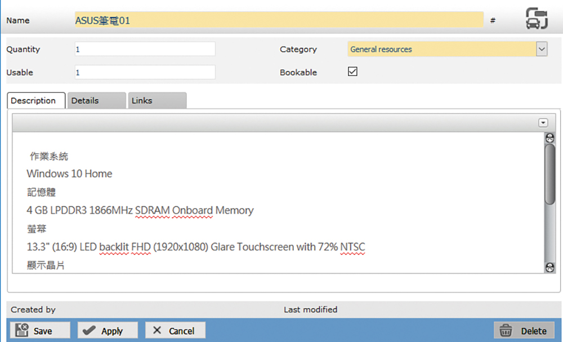Switch to the Details tab
Viewport: 563px width, 342px height.
click(97, 101)
